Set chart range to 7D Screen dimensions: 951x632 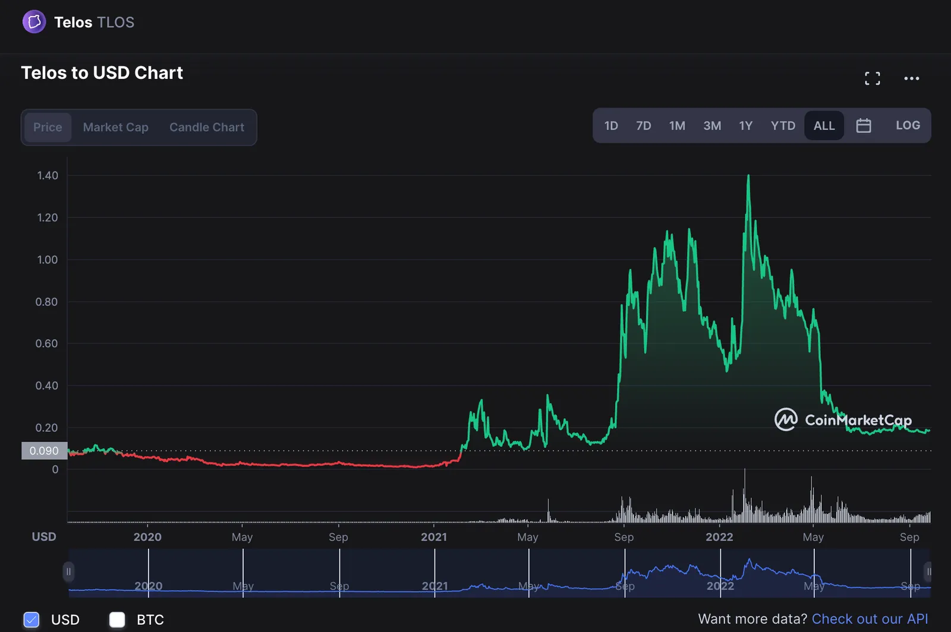pos(644,125)
